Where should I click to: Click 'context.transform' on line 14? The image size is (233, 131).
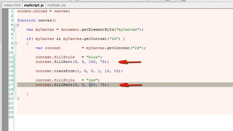coord(55,71)
